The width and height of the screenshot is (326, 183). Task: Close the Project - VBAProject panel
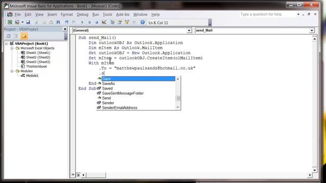(x=65, y=29)
